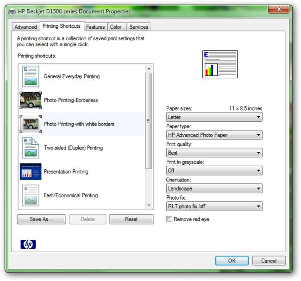Enable Remove red eye checkbox
The height and width of the screenshot is (281, 301).
click(169, 219)
